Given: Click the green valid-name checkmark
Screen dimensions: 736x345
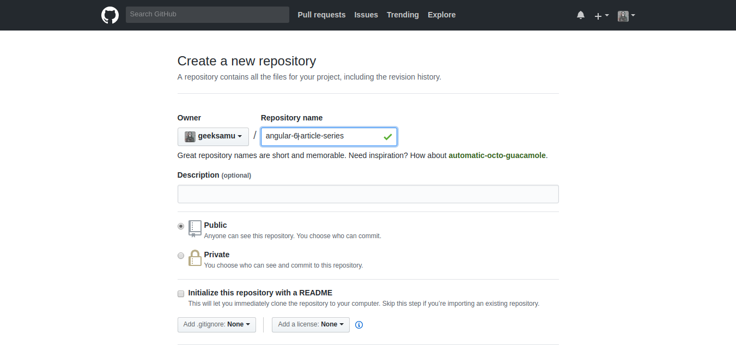Looking at the screenshot, I should 387,137.
